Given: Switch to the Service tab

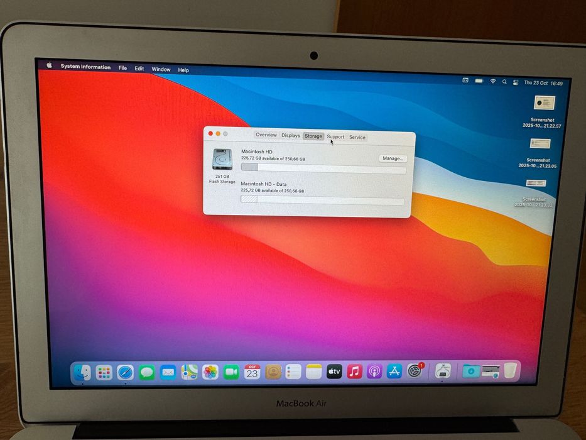Looking at the screenshot, I should coord(357,137).
